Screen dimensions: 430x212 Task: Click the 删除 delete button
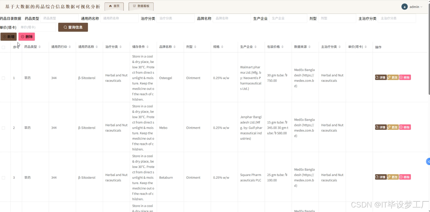tap(27, 37)
